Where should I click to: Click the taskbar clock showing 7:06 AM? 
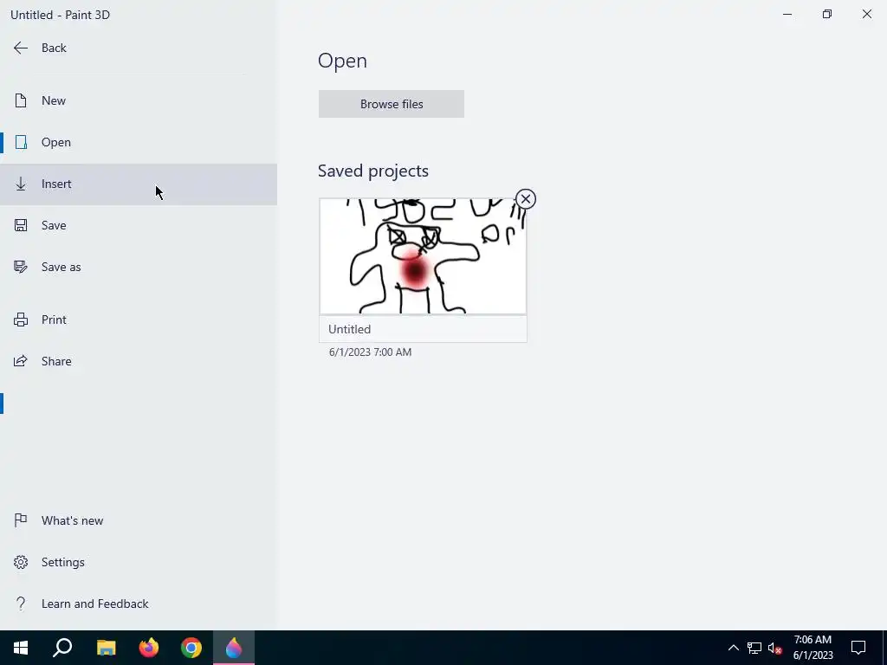tap(813, 648)
